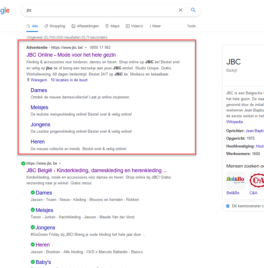This screenshot has width=264, height=268.
Task: Click the blue magnifying glass search button
Action: 193,10
